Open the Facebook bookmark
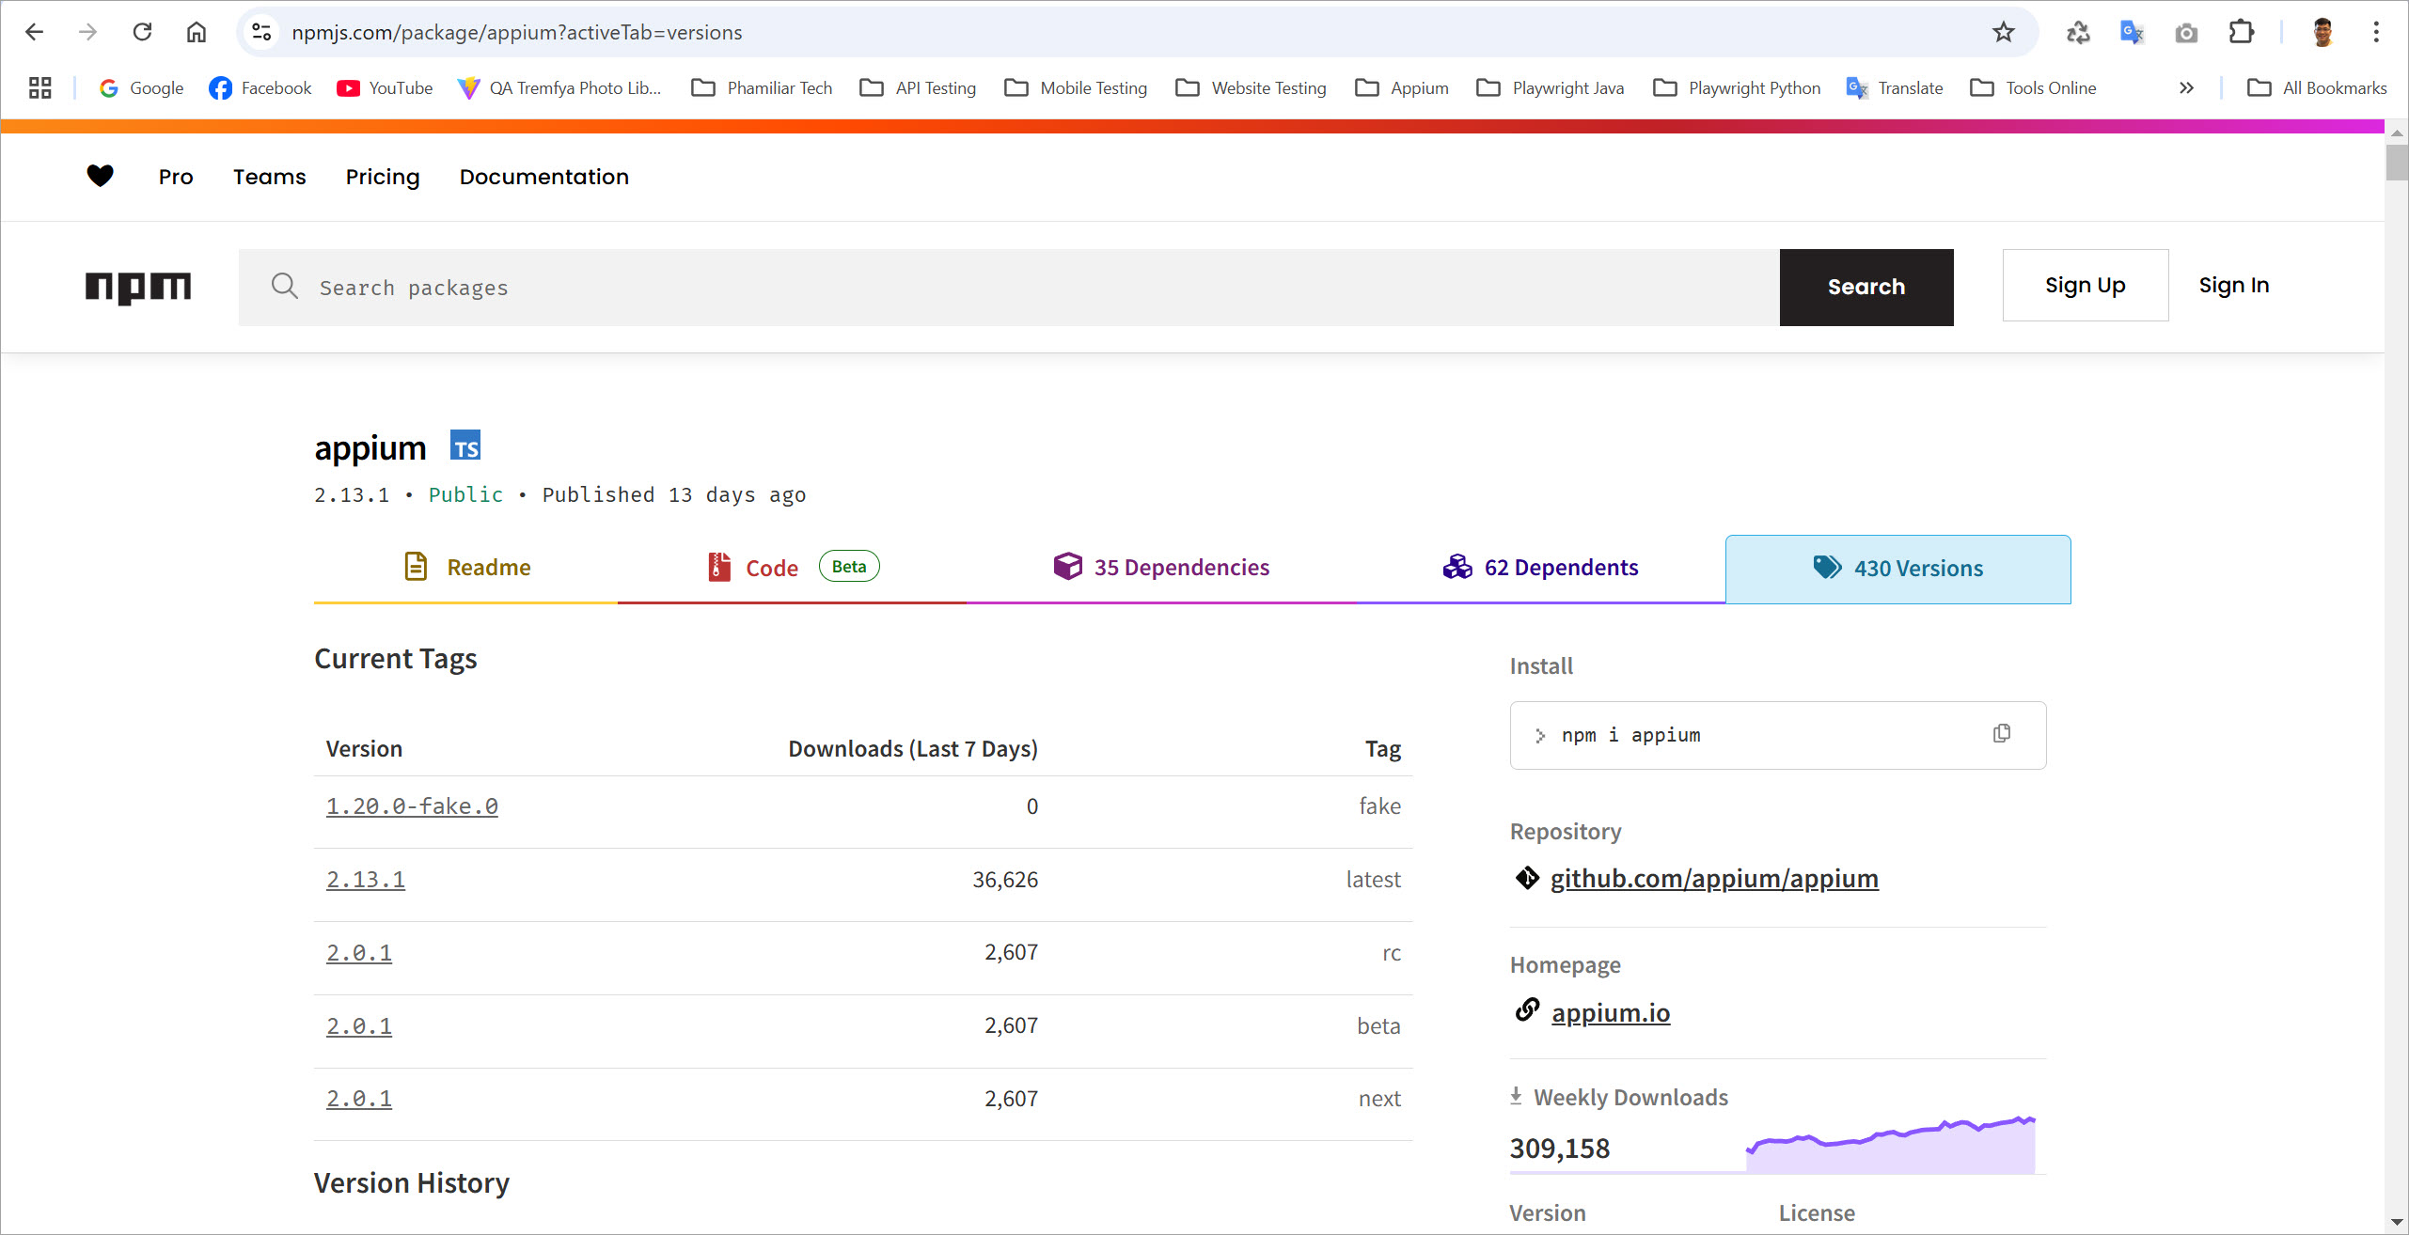Viewport: 2409px width, 1235px height. click(260, 87)
